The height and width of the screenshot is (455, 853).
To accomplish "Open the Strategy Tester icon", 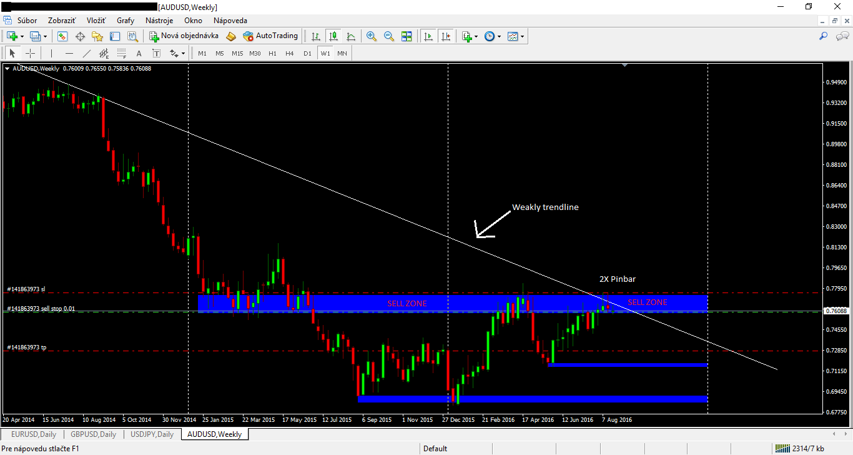I will point(132,36).
